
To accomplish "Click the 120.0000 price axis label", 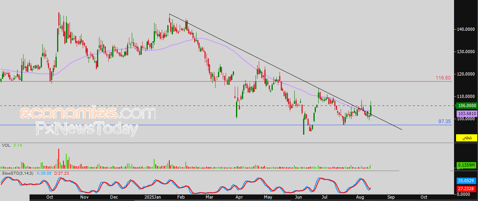I will tap(466, 74).
